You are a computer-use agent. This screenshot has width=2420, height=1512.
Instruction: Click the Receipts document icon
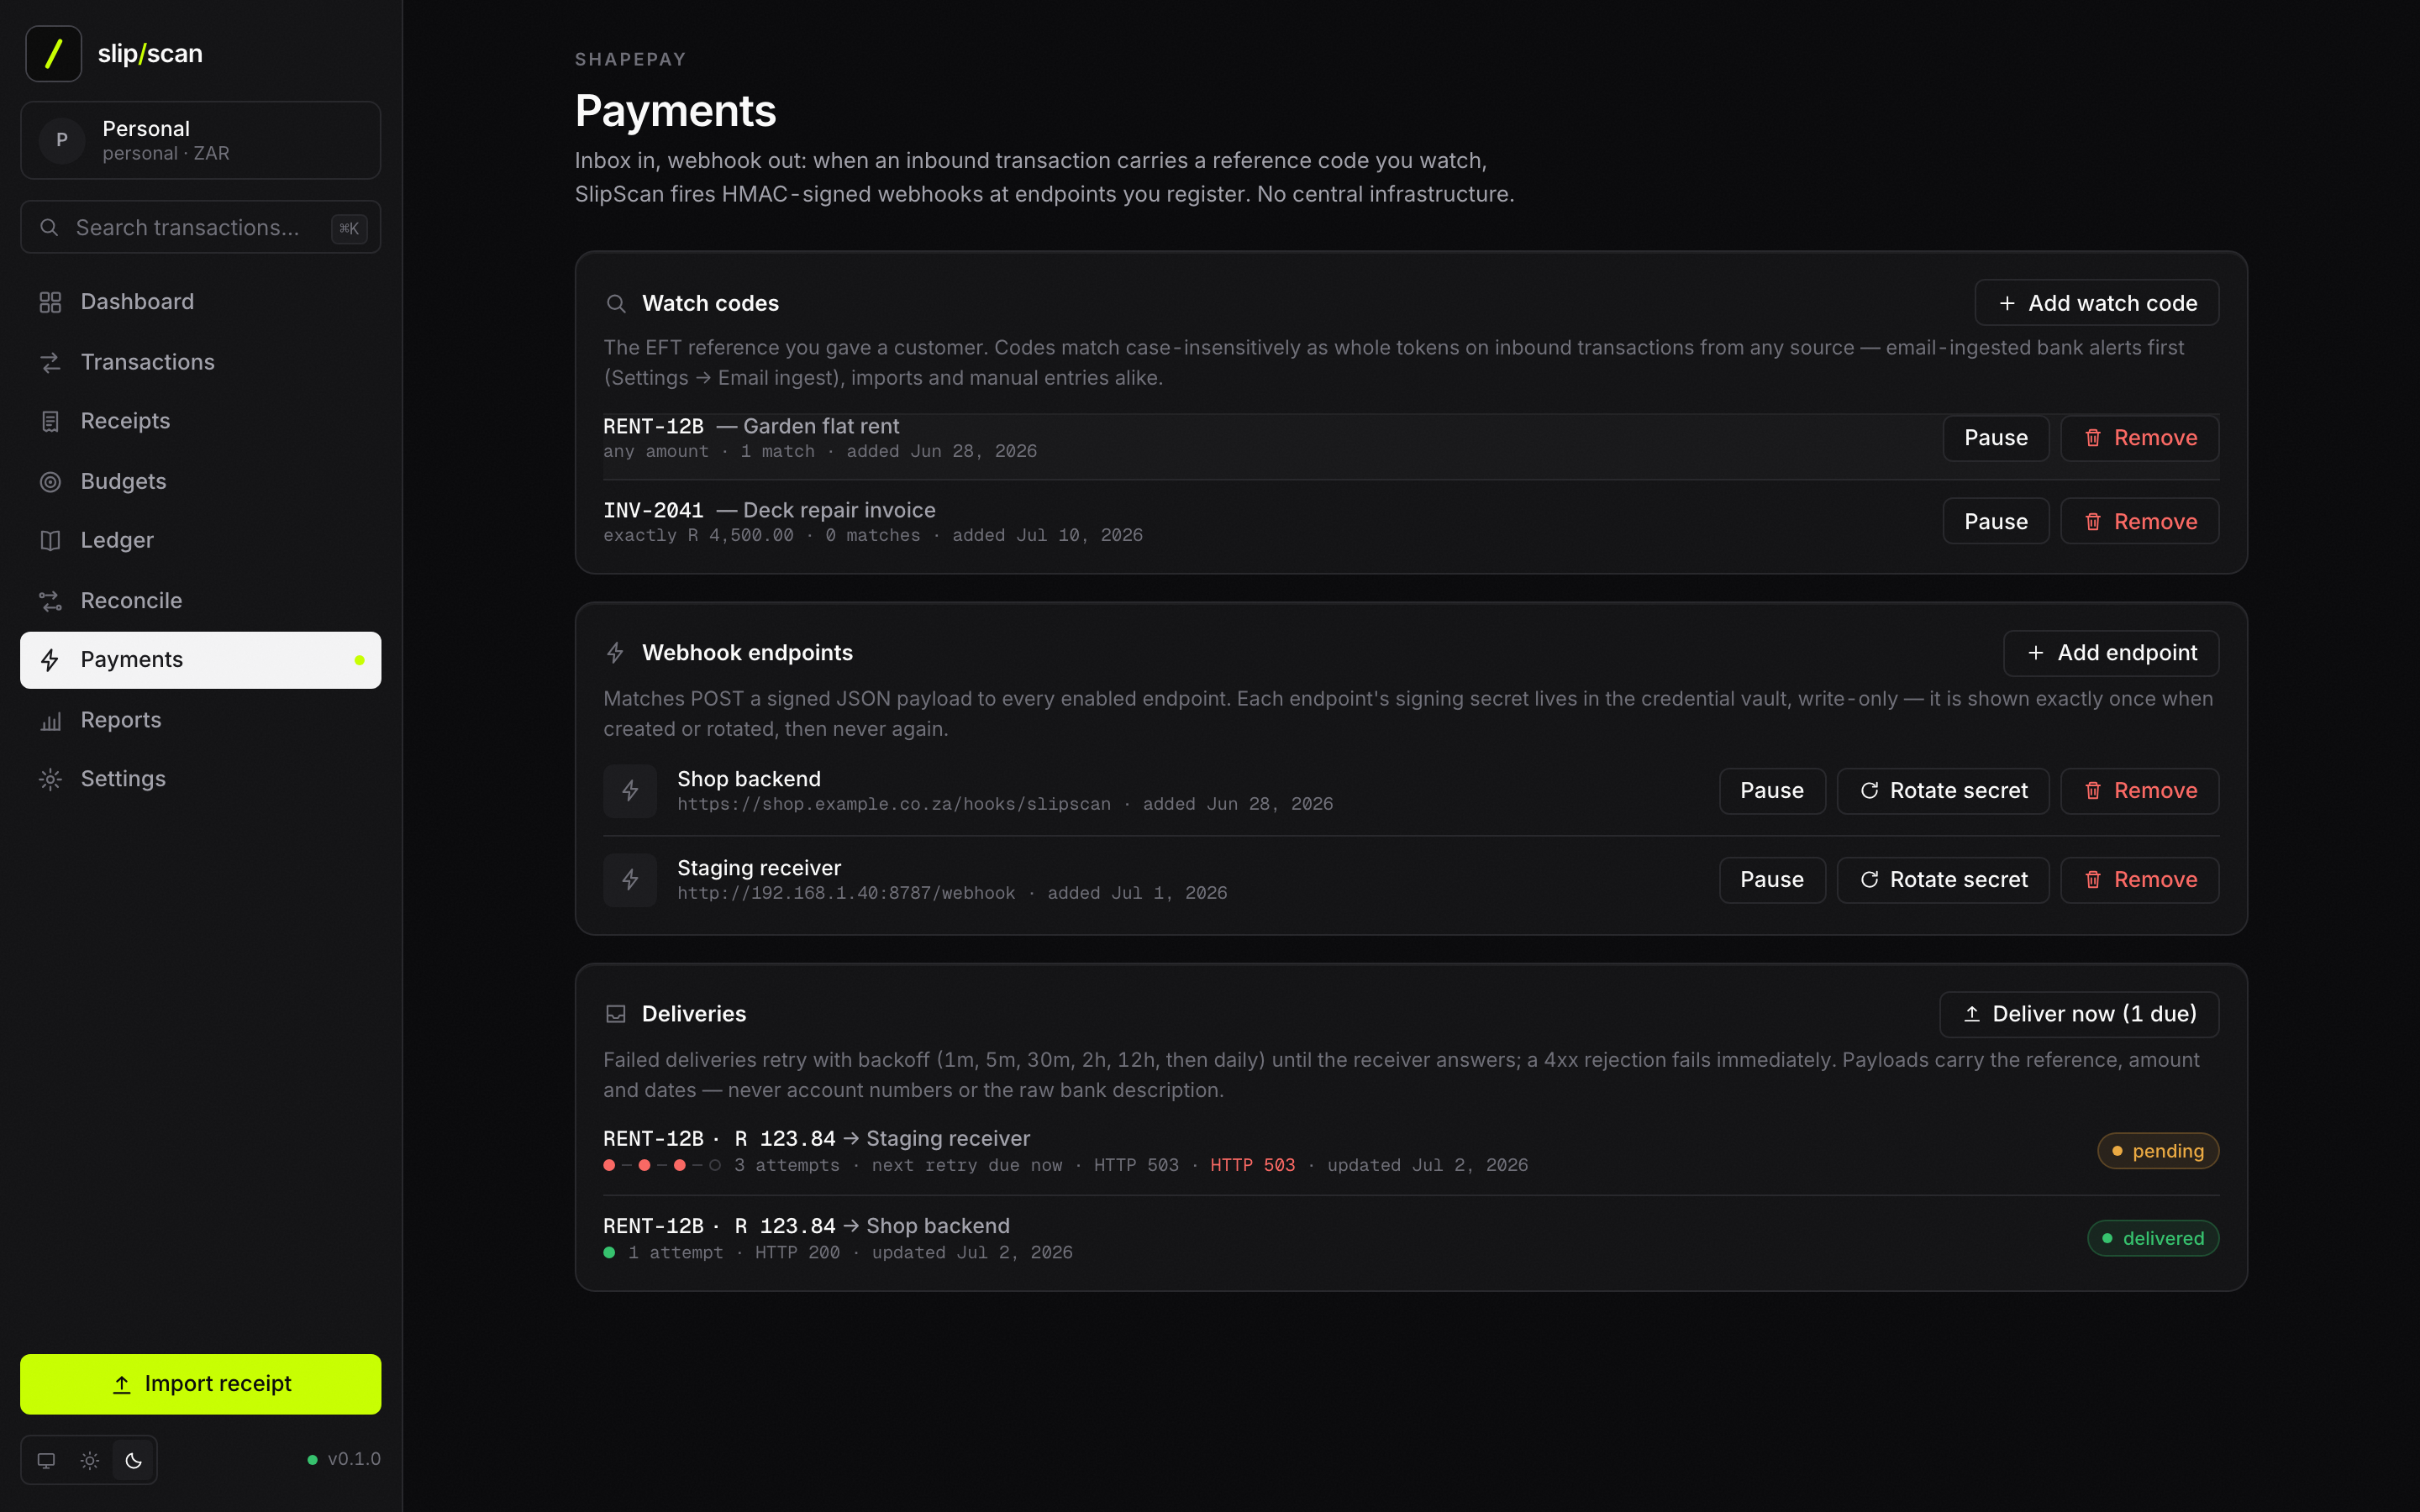(50, 421)
